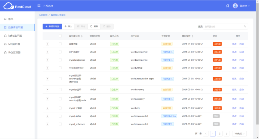
Task: Check the mysql-kafka row checkbox
Action: [60, 116]
